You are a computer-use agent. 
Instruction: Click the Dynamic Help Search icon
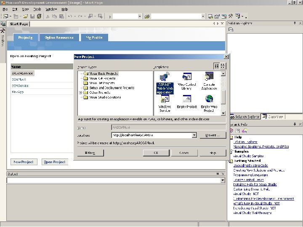(245, 131)
